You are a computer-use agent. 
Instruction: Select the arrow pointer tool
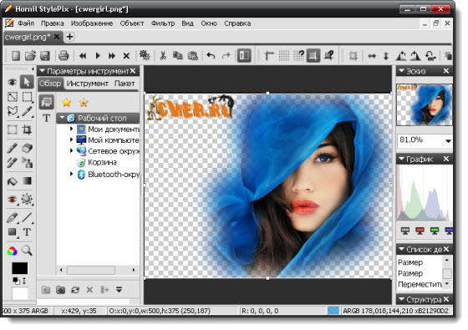(x=27, y=82)
